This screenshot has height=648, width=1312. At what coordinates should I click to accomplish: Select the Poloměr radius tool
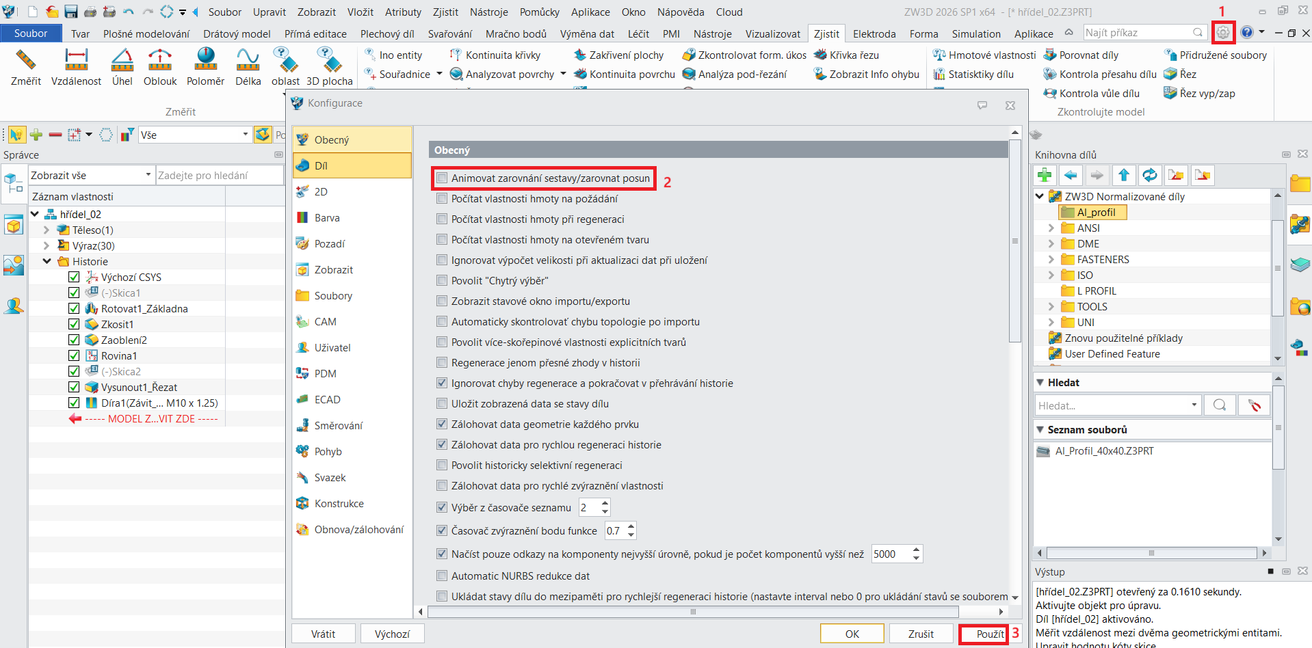[x=205, y=67]
